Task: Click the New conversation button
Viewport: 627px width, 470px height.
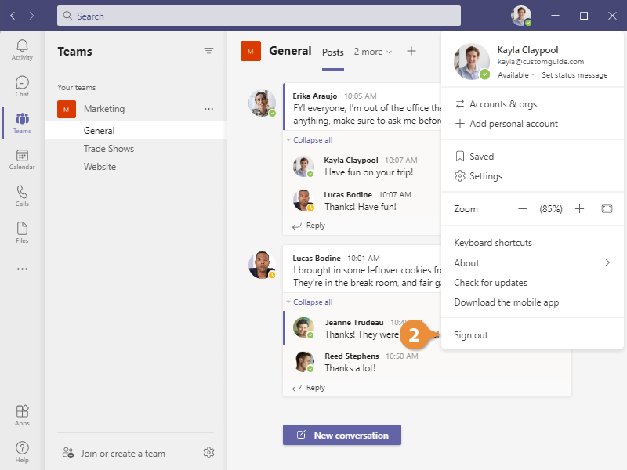Action: coord(342,435)
